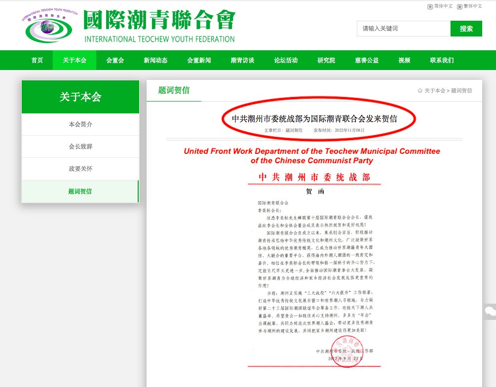The height and width of the screenshot is (387, 496).
Task: Click the article title 中共潮州市委统战部为国际潮青联合会发来贺信
Action: point(314,119)
